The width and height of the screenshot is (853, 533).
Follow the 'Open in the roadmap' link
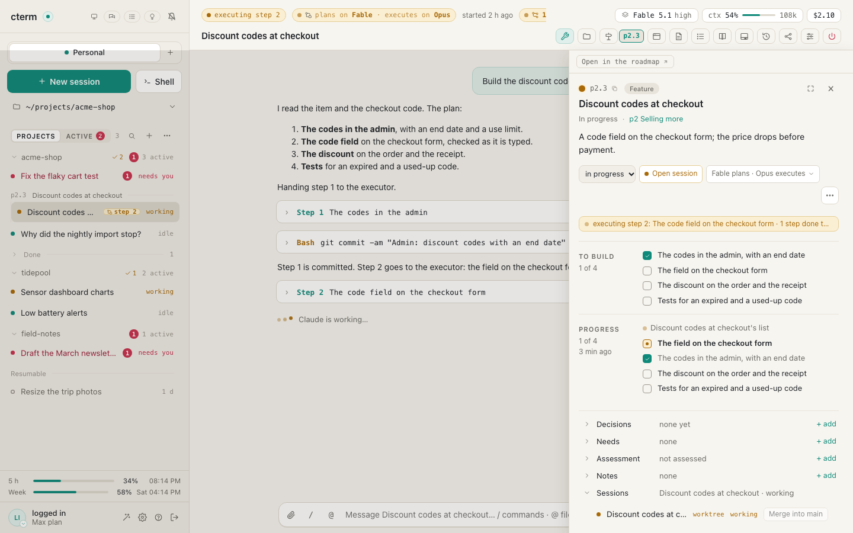[x=625, y=62]
